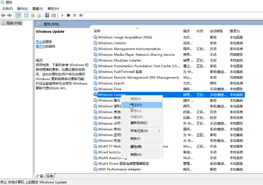
Task: Select Windows PushToInstall 服务 row
Action: pos(169,72)
